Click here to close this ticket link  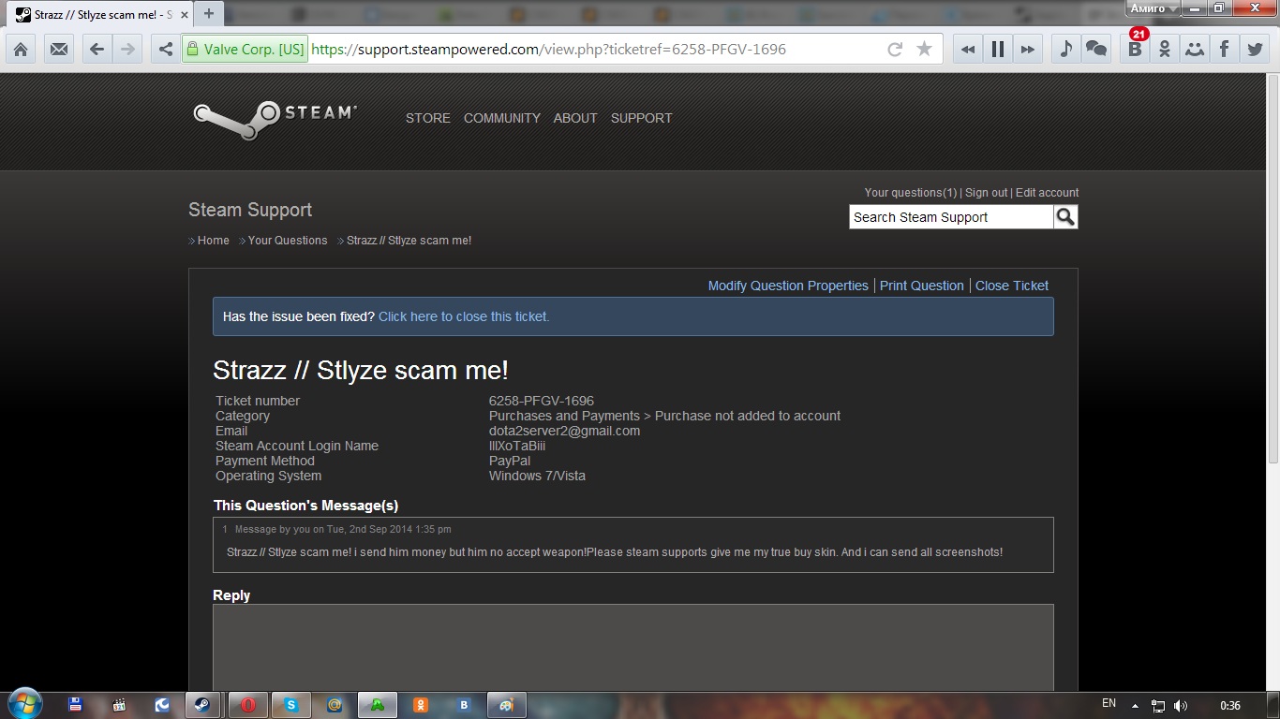point(464,316)
